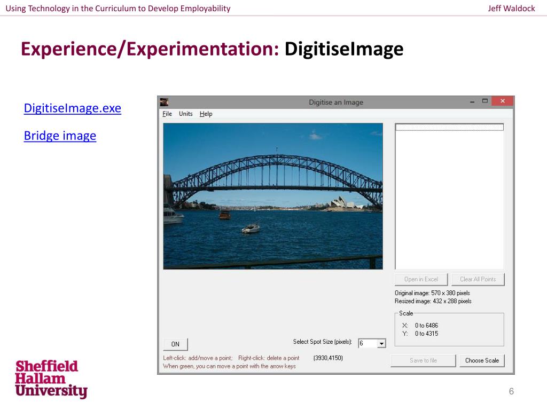Click the spot size value field showing 6
This screenshot has height=410, width=547.
(367, 343)
